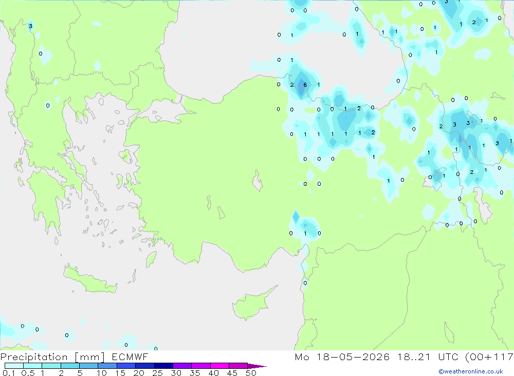The width and height of the screenshot is (514, 376).
Task: Select the 20–25 mm legend color box
Action: tap(145, 366)
